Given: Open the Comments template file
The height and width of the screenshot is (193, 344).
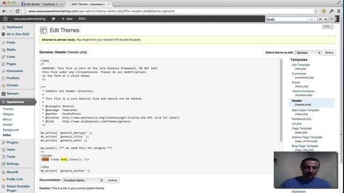Looking at the screenshot, I should (299, 74).
